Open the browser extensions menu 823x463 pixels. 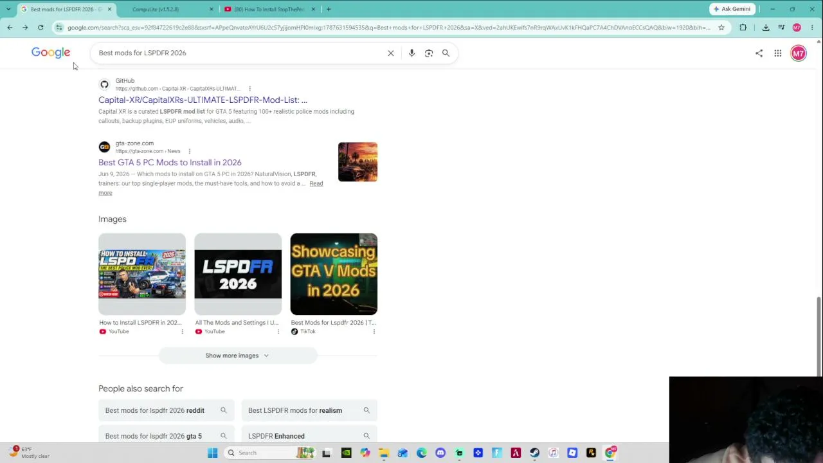pyautogui.click(x=743, y=28)
